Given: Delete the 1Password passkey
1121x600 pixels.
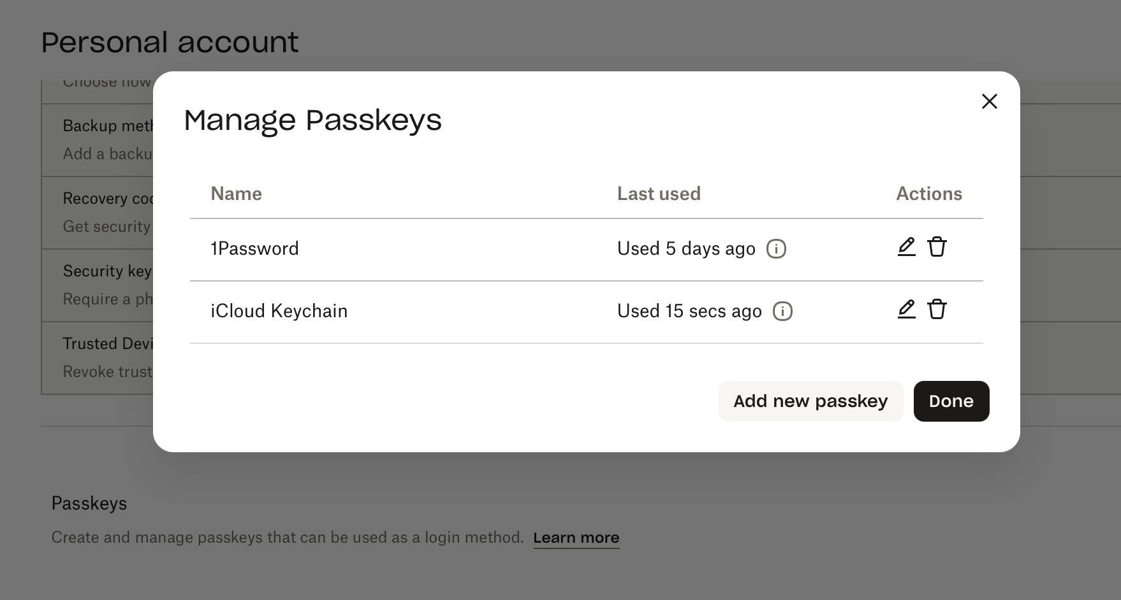Looking at the screenshot, I should pyautogui.click(x=937, y=247).
